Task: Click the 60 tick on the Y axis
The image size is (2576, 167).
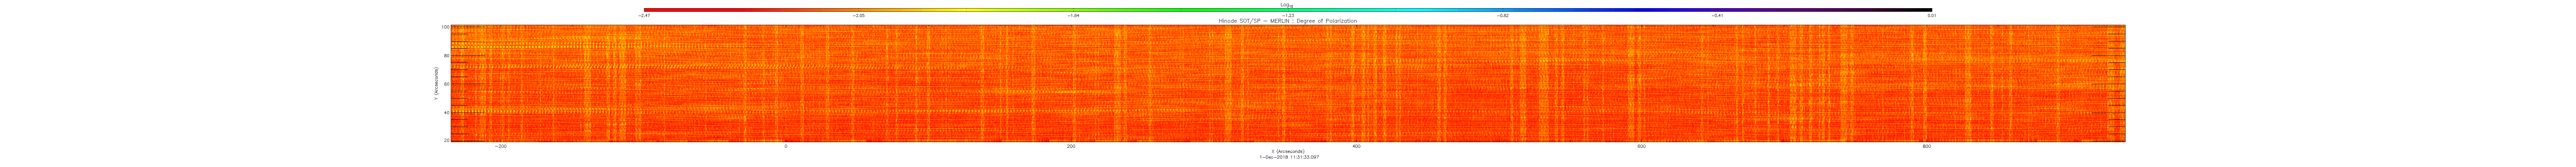Action: click(x=446, y=84)
